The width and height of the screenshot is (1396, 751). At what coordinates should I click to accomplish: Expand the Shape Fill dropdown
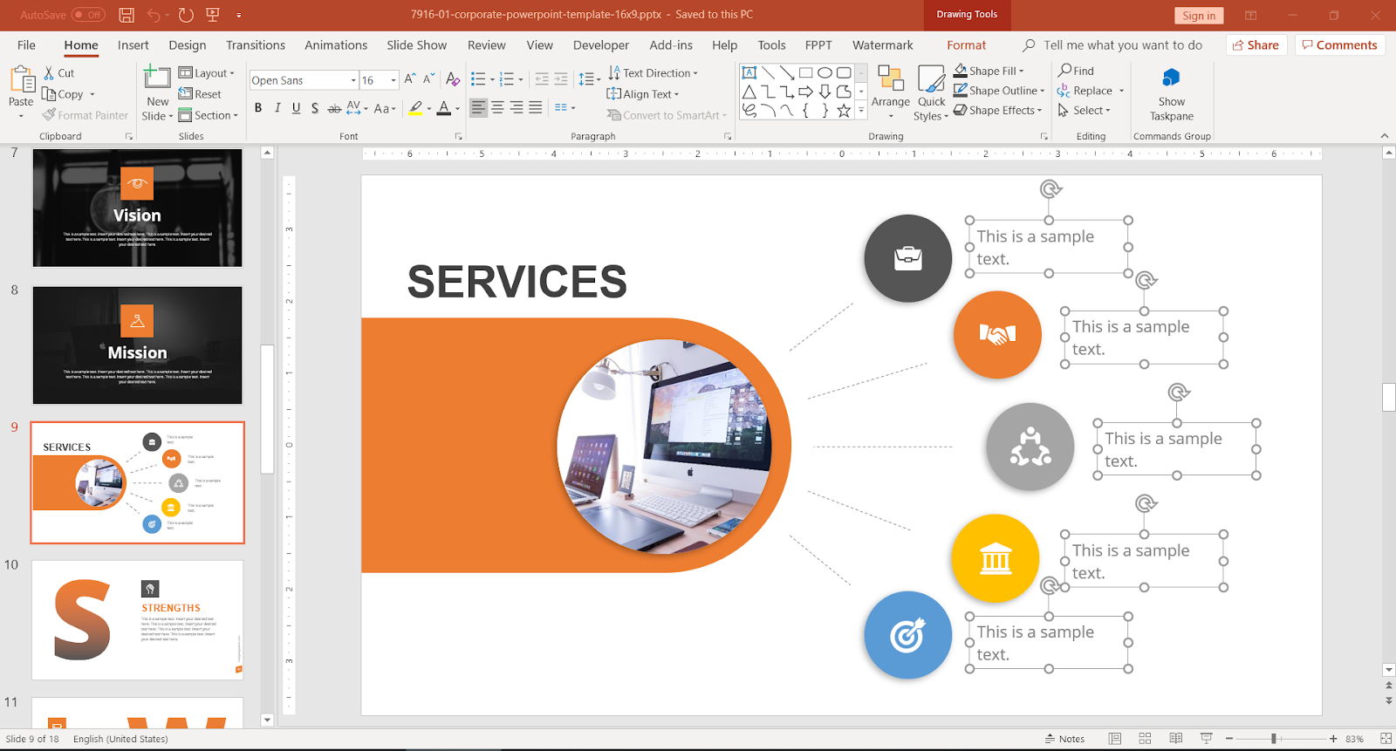tap(1022, 72)
